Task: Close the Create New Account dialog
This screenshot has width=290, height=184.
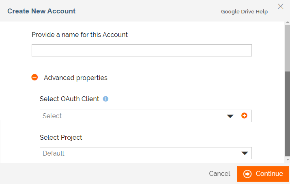Action: [x=280, y=6]
